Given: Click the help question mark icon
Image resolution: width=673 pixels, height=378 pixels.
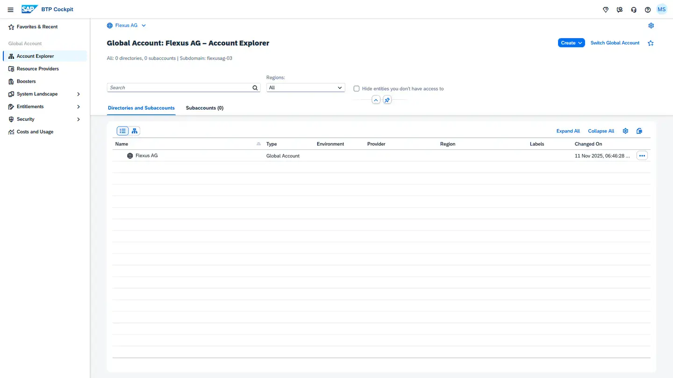Looking at the screenshot, I should (x=647, y=9).
